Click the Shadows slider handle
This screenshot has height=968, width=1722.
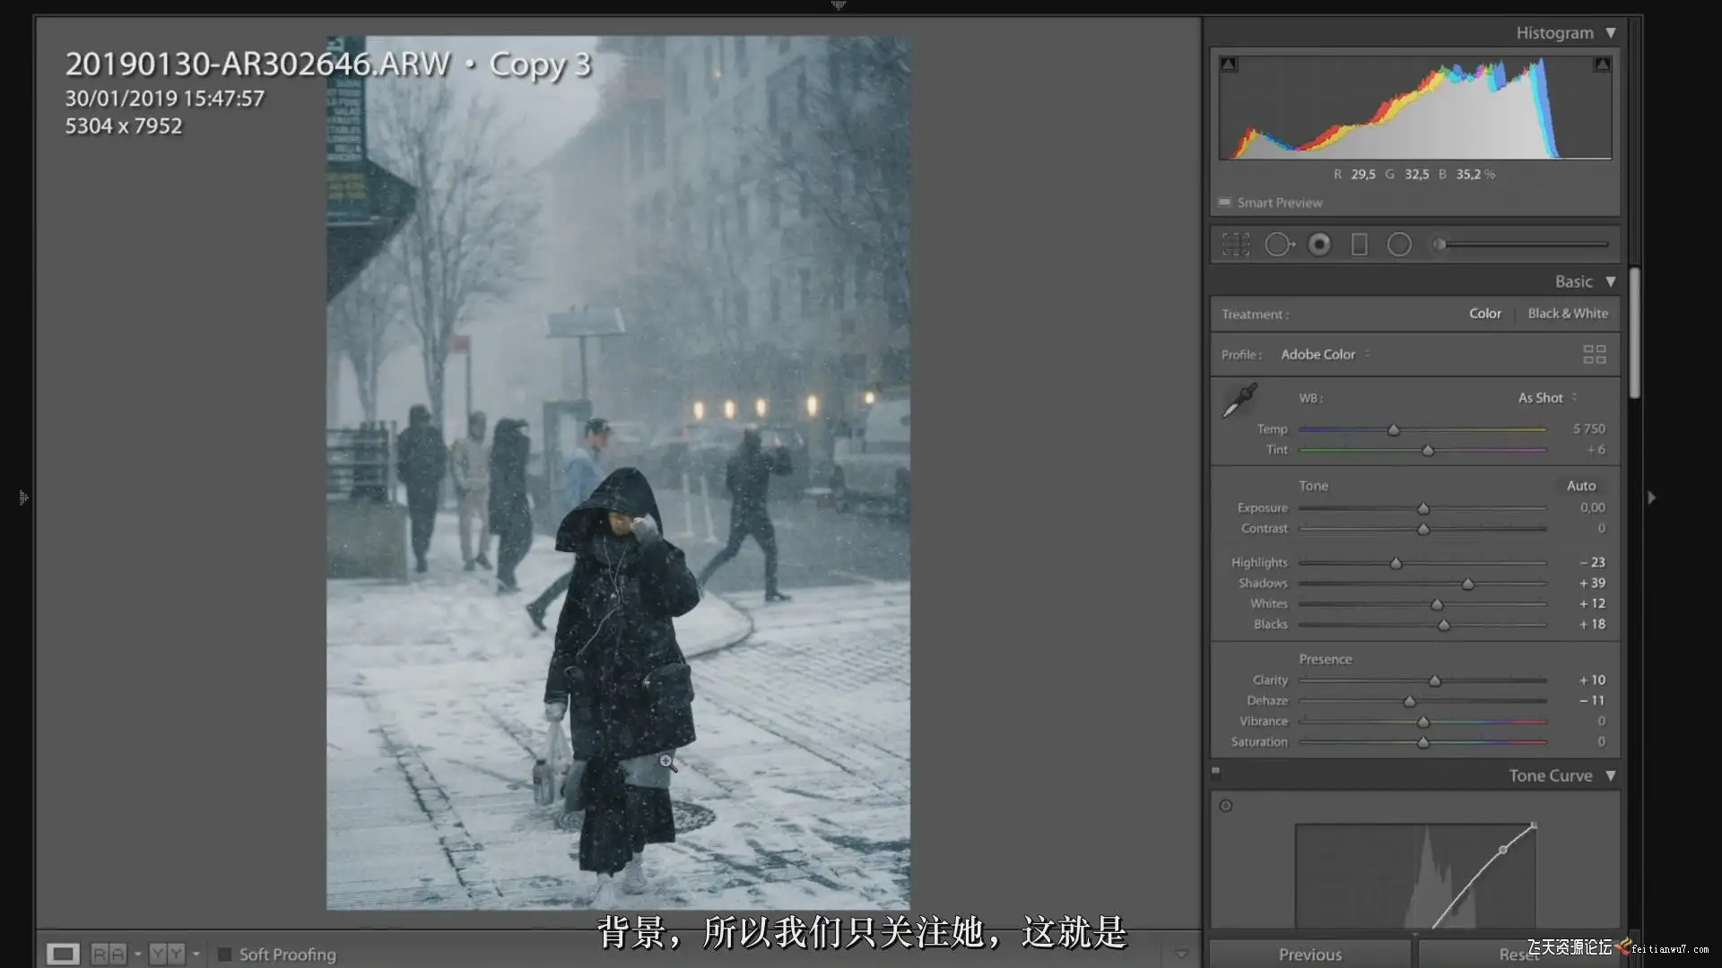(1468, 584)
